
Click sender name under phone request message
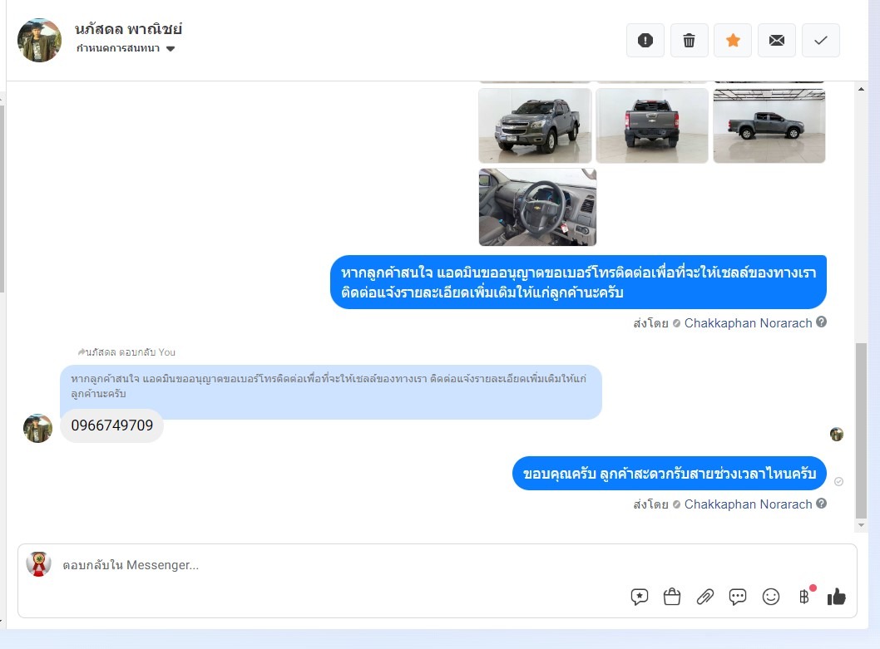click(x=748, y=323)
